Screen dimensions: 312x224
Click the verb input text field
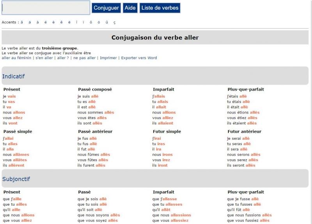(x=46, y=8)
